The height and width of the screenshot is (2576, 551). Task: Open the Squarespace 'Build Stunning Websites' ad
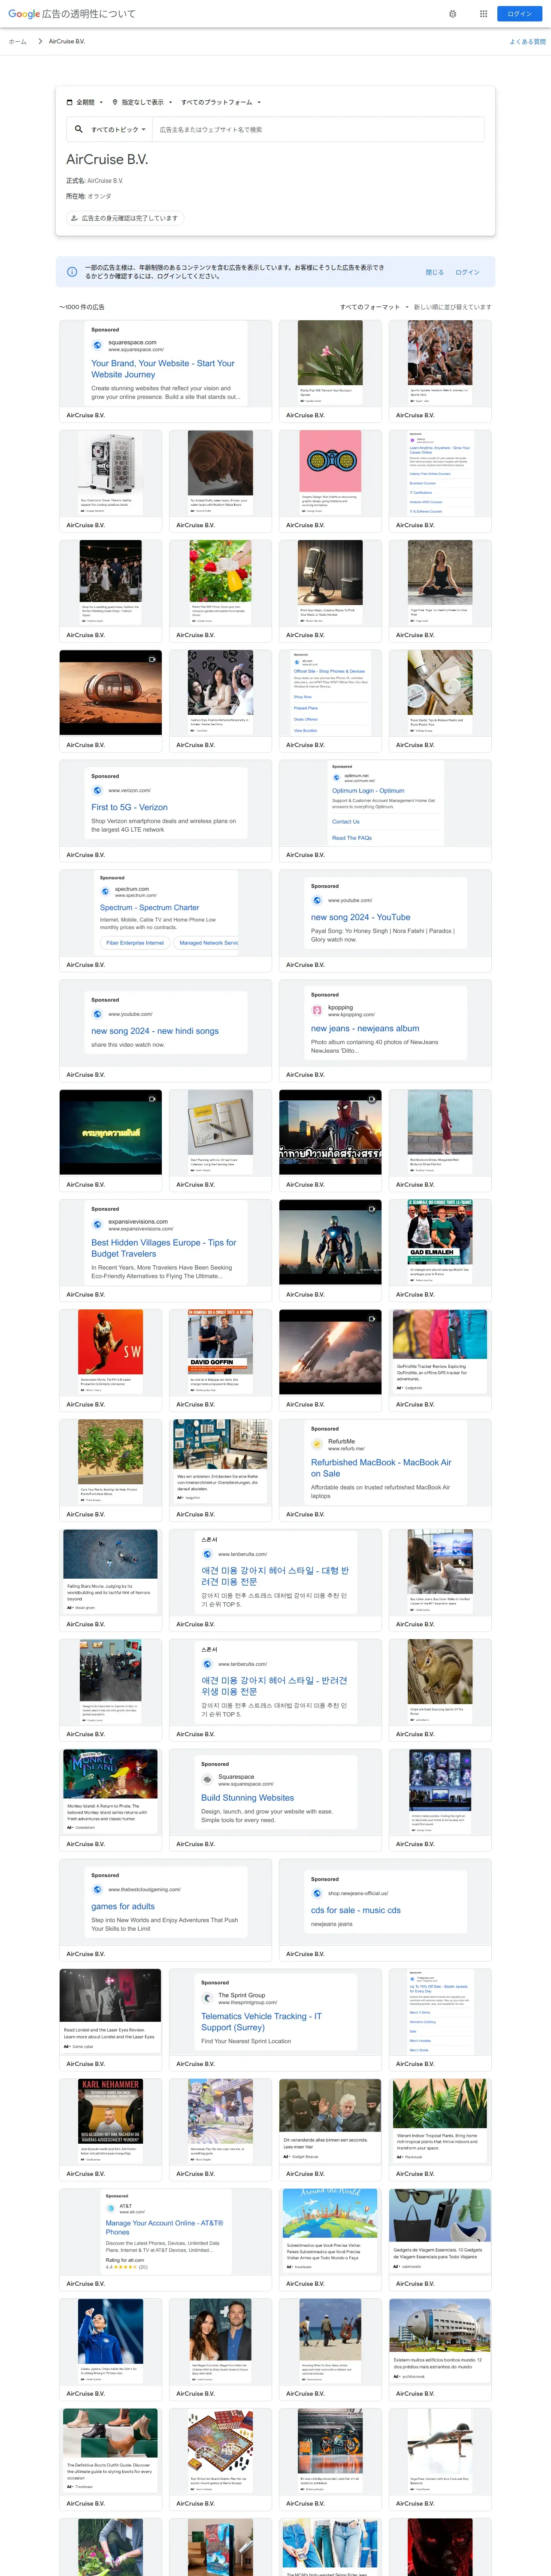coord(275,1800)
